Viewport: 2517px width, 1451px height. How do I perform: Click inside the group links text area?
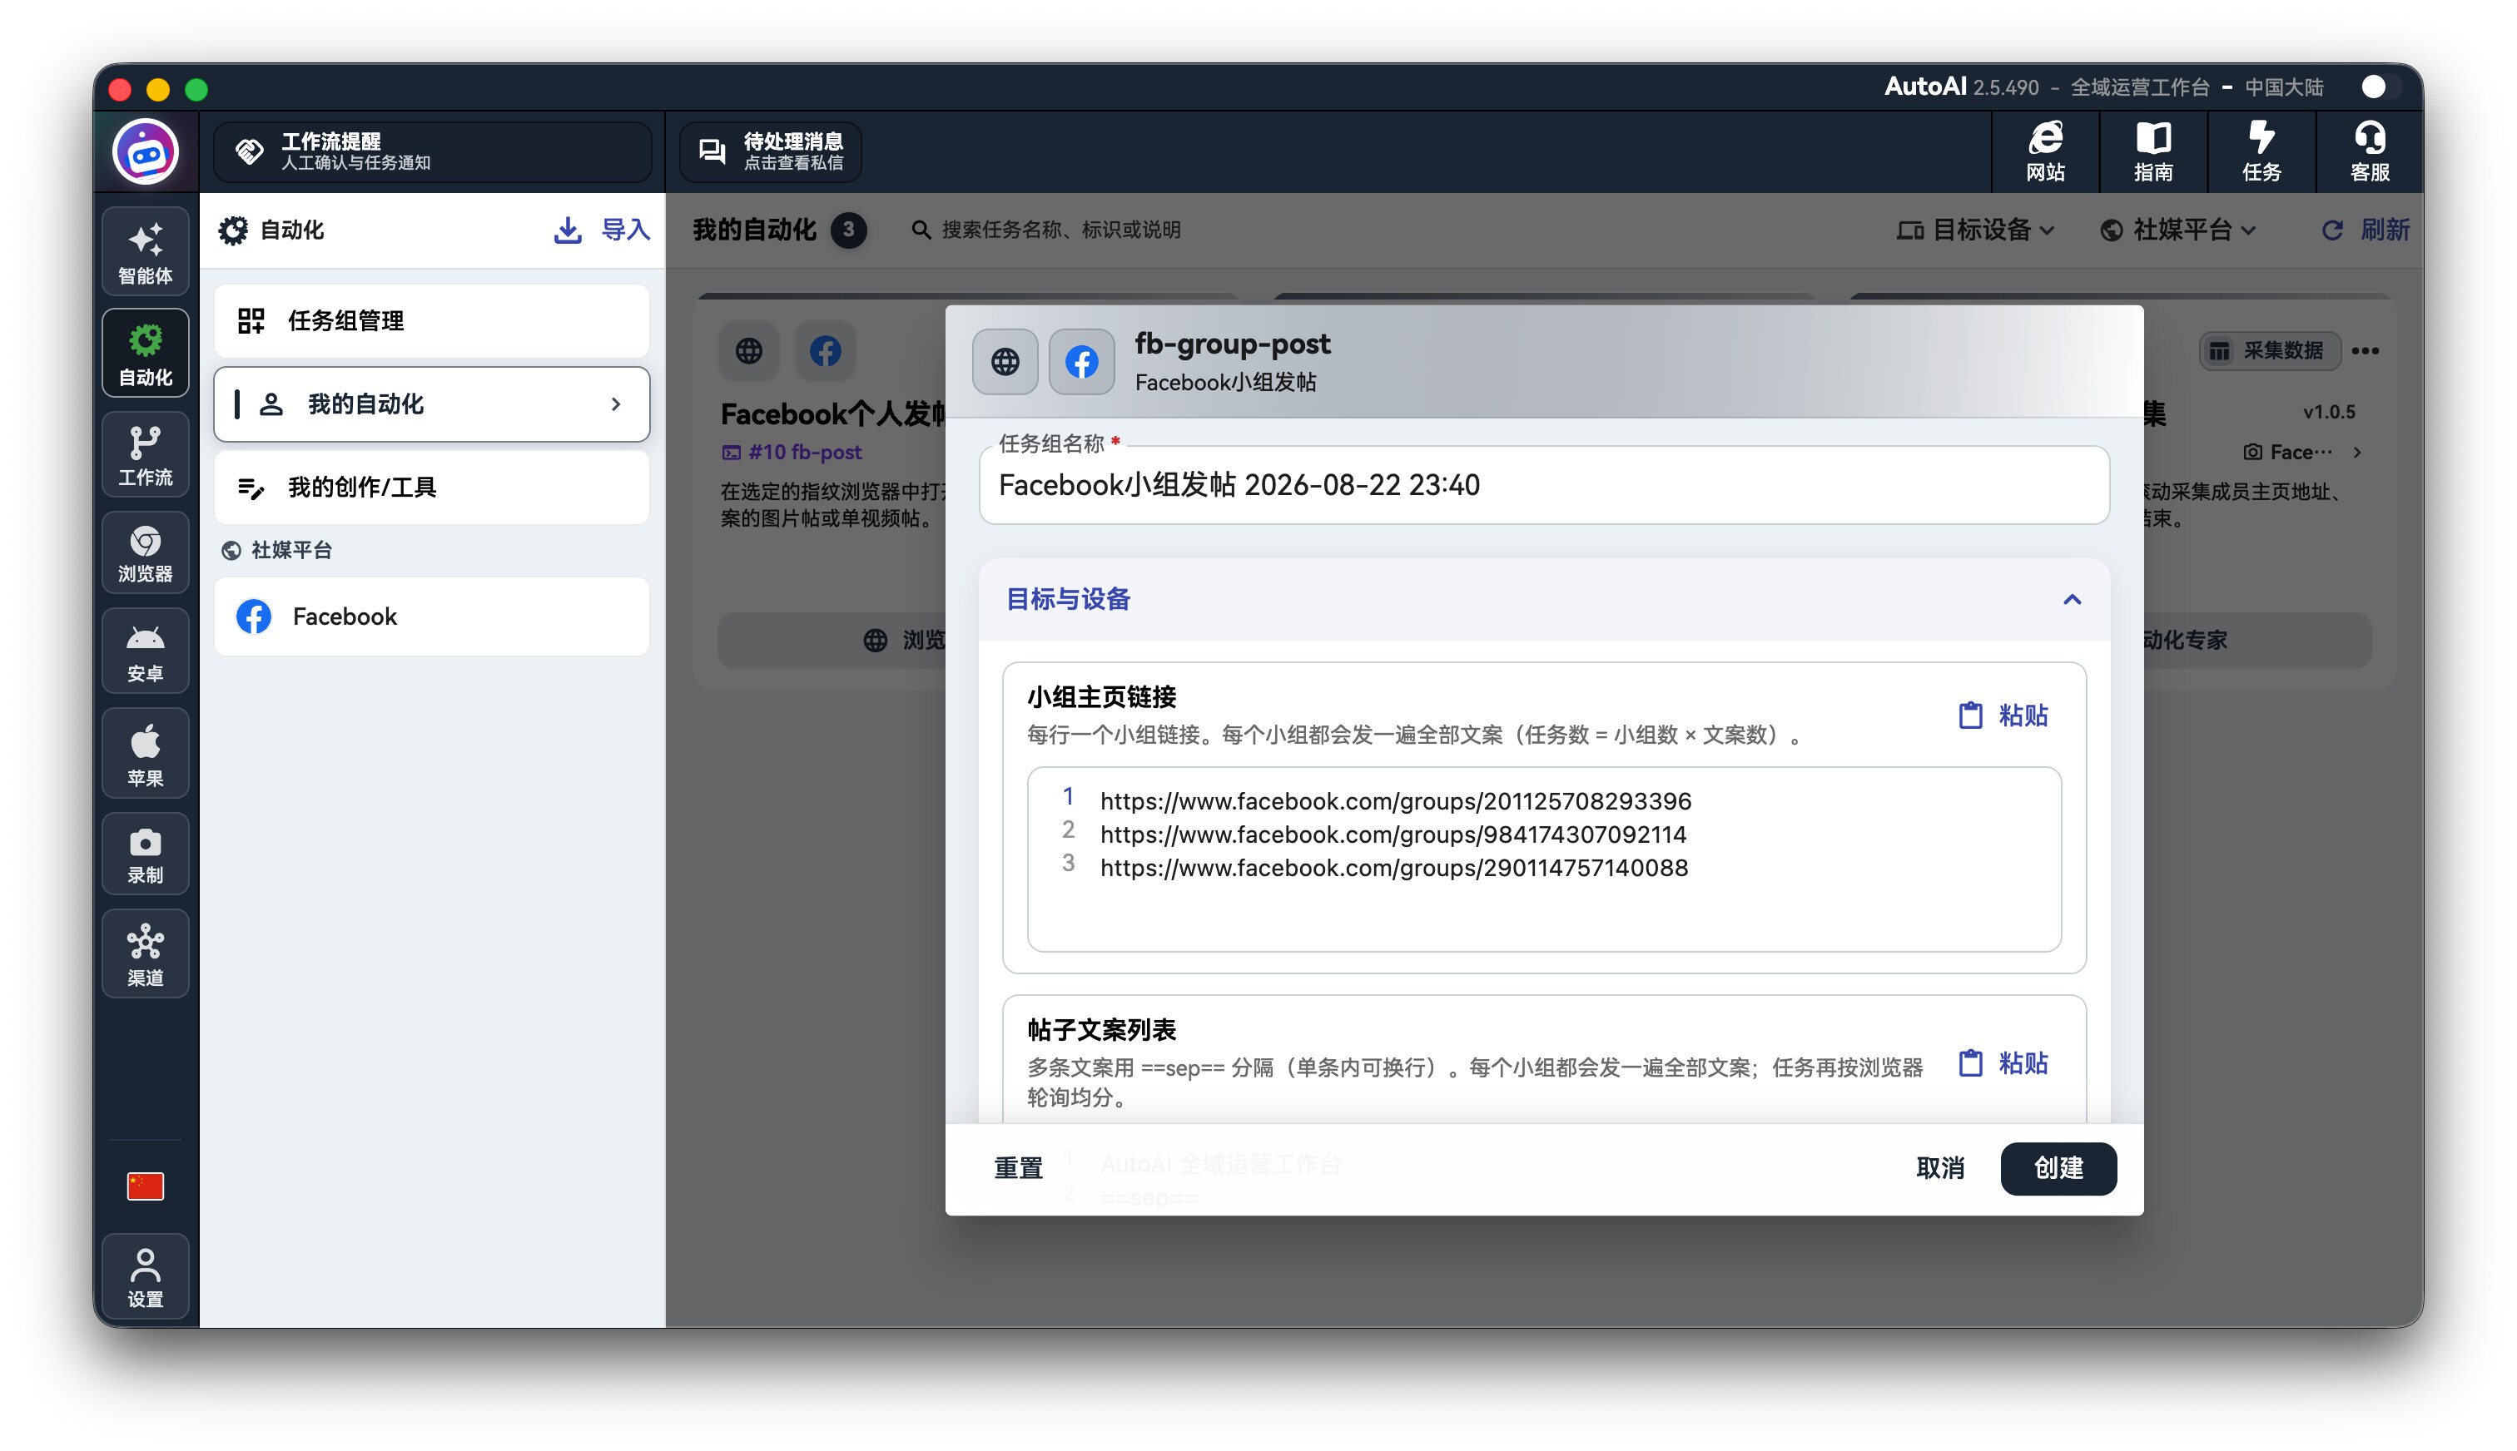[1543, 859]
